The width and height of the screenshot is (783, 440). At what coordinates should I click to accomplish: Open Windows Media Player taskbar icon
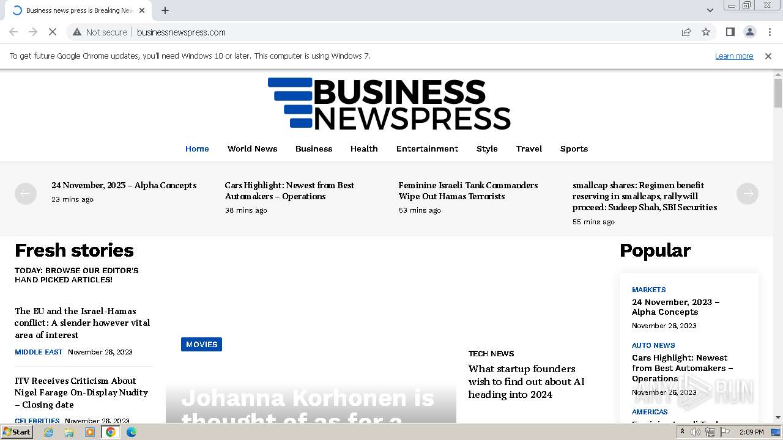pyautogui.click(x=90, y=432)
